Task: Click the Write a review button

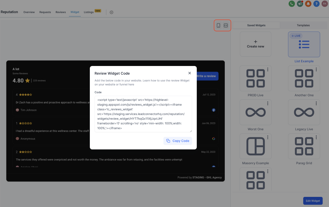Action: [x=207, y=76]
